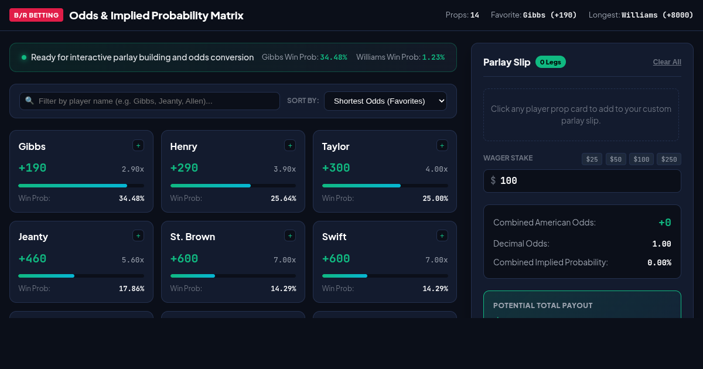The image size is (703, 369).
Task: Click the empty parlay slip drop area
Action: click(x=581, y=115)
